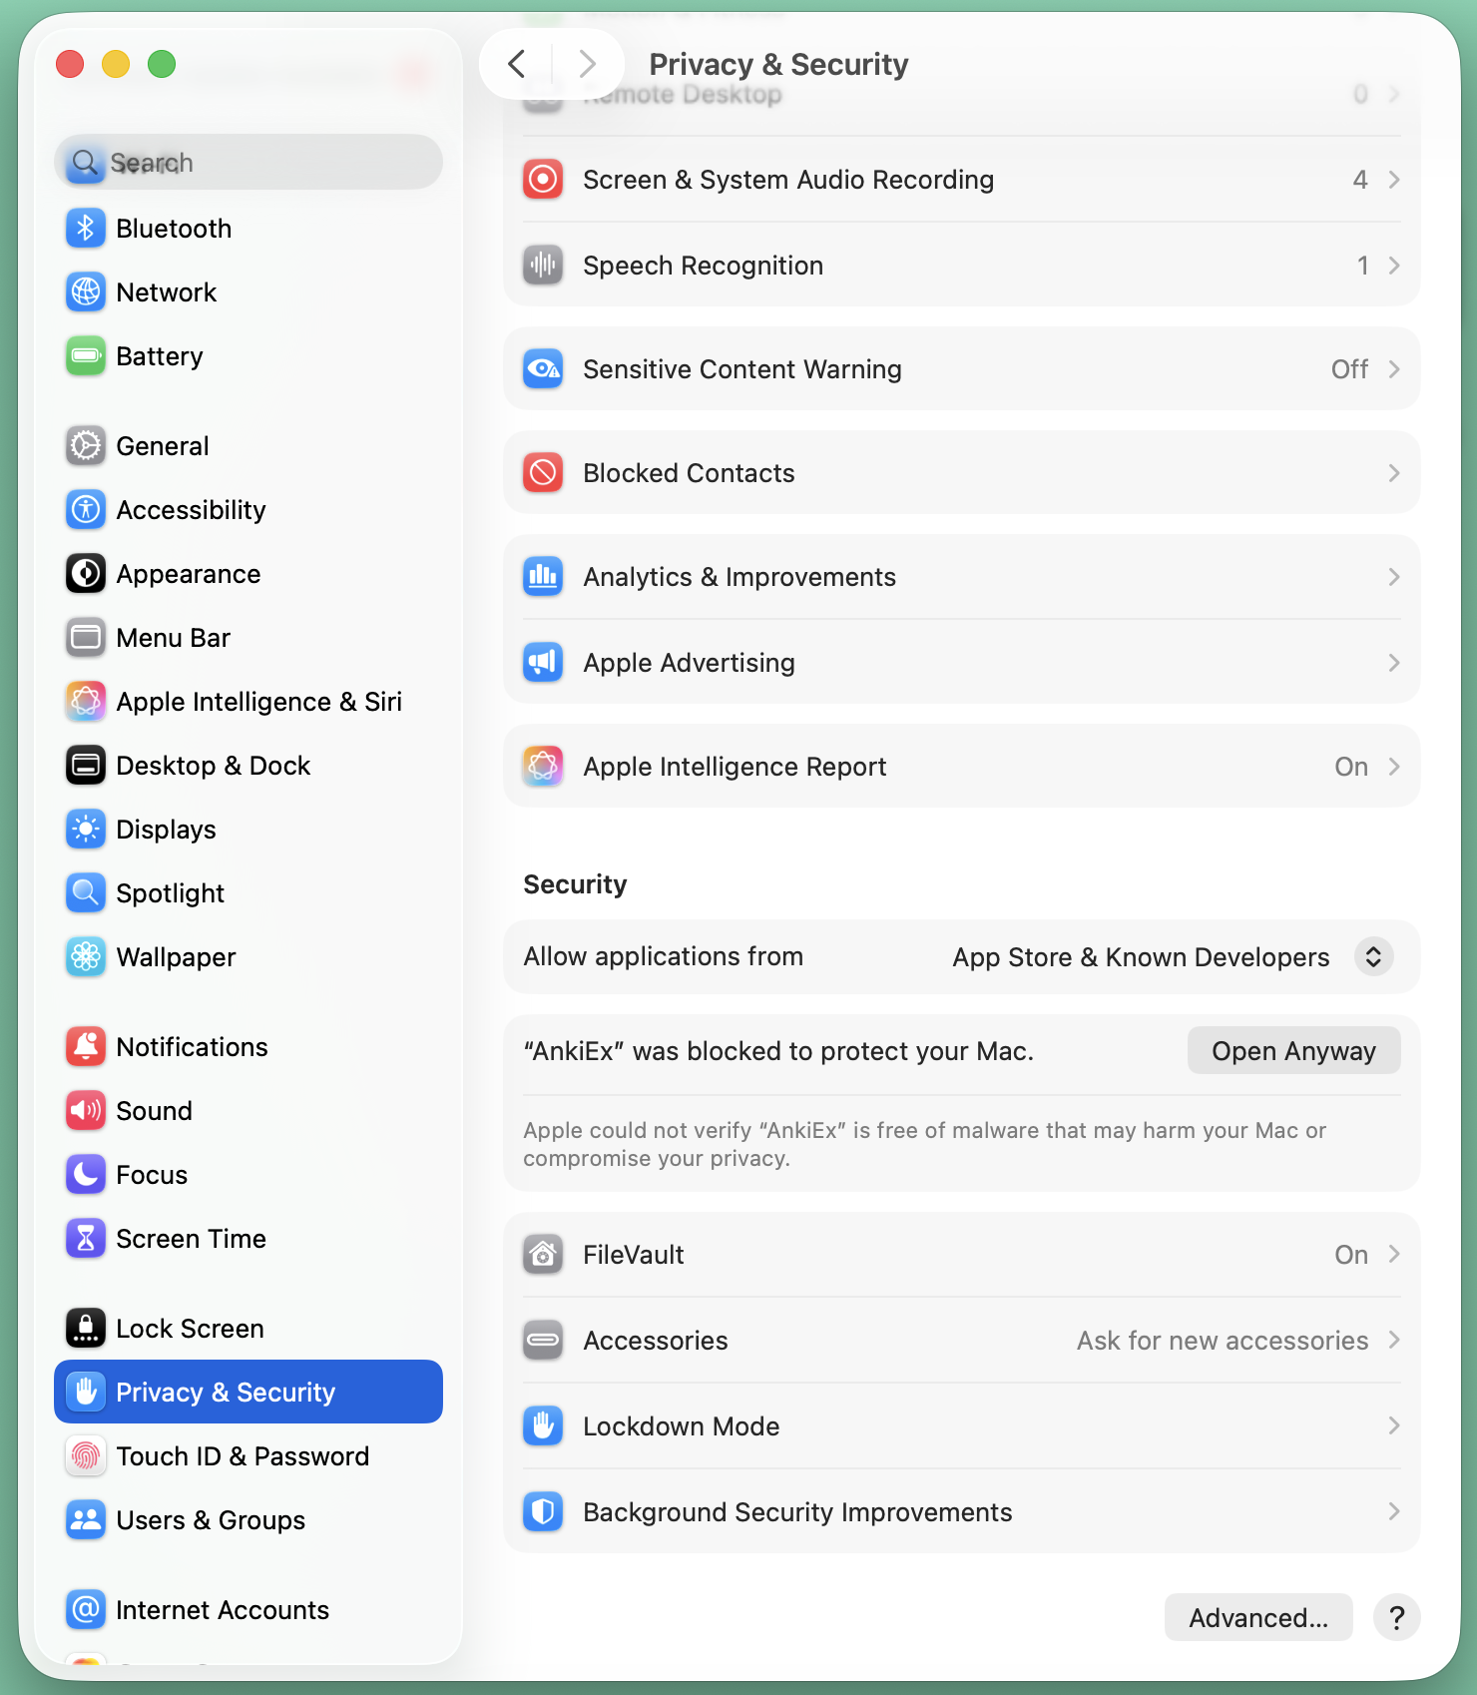Click the Screen Time hourglass icon
This screenshot has width=1477, height=1695.
[x=86, y=1239]
